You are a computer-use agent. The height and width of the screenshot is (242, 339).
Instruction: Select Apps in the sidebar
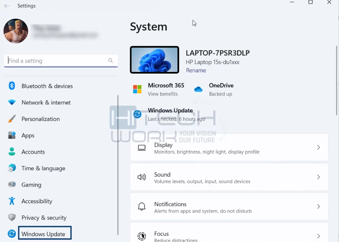28,135
